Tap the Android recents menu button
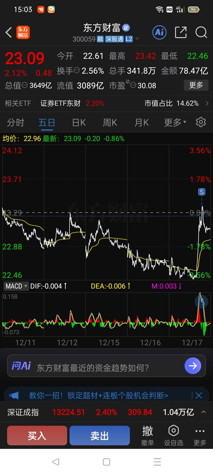The image size is (213, 475). (157, 462)
